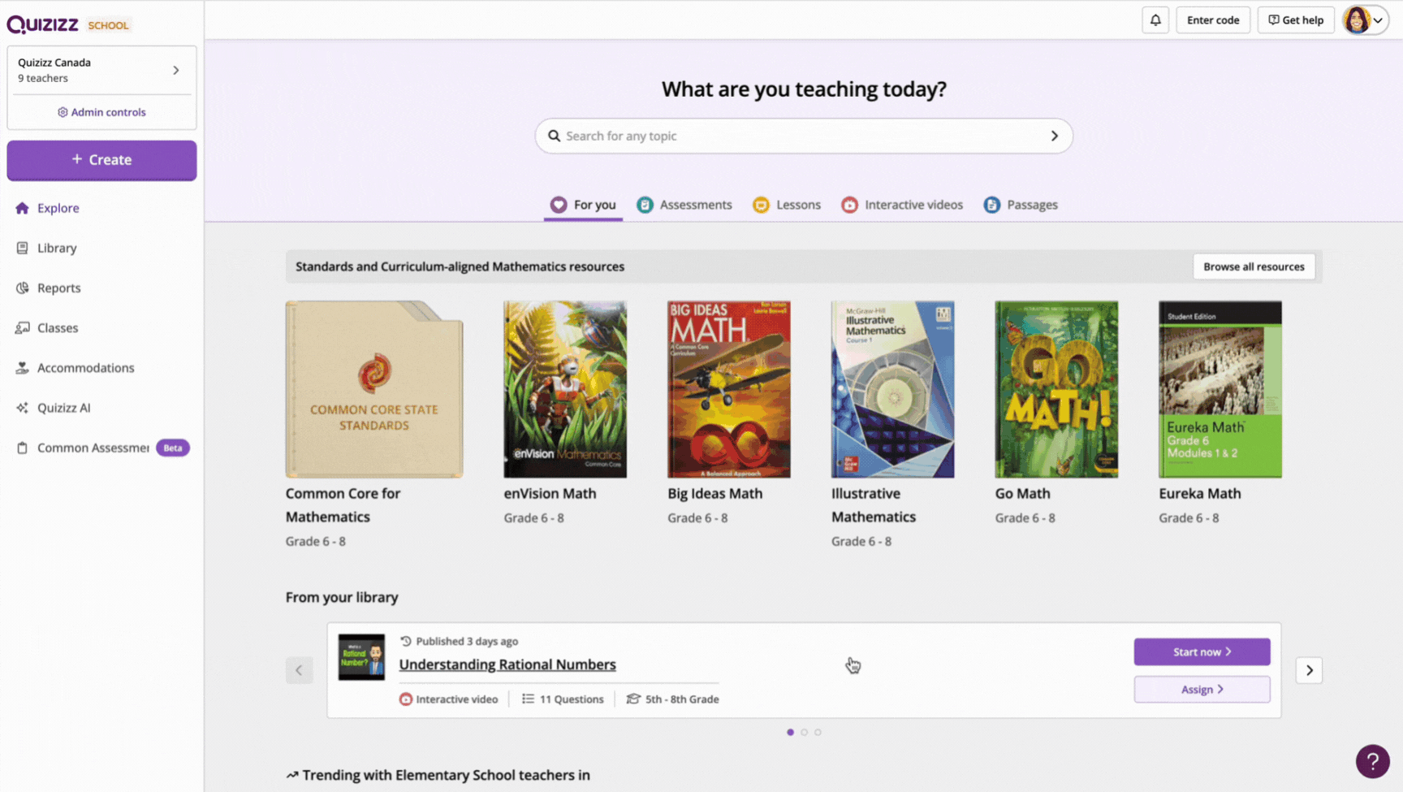Click the Enter code button
1403x792 pixels.
tap(1213, 20)
